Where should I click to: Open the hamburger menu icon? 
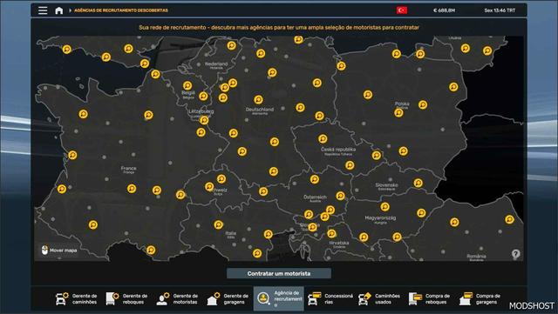point(43,10)
